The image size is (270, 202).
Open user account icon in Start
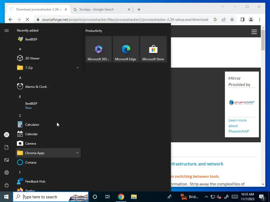pyautogui.click(x=7, y=135)
